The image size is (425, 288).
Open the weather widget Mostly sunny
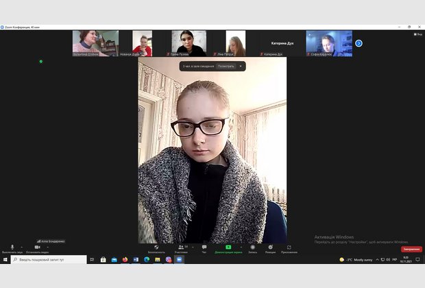[356, 260]
